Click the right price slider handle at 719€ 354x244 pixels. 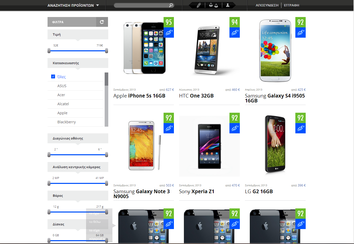click(106, 51)
